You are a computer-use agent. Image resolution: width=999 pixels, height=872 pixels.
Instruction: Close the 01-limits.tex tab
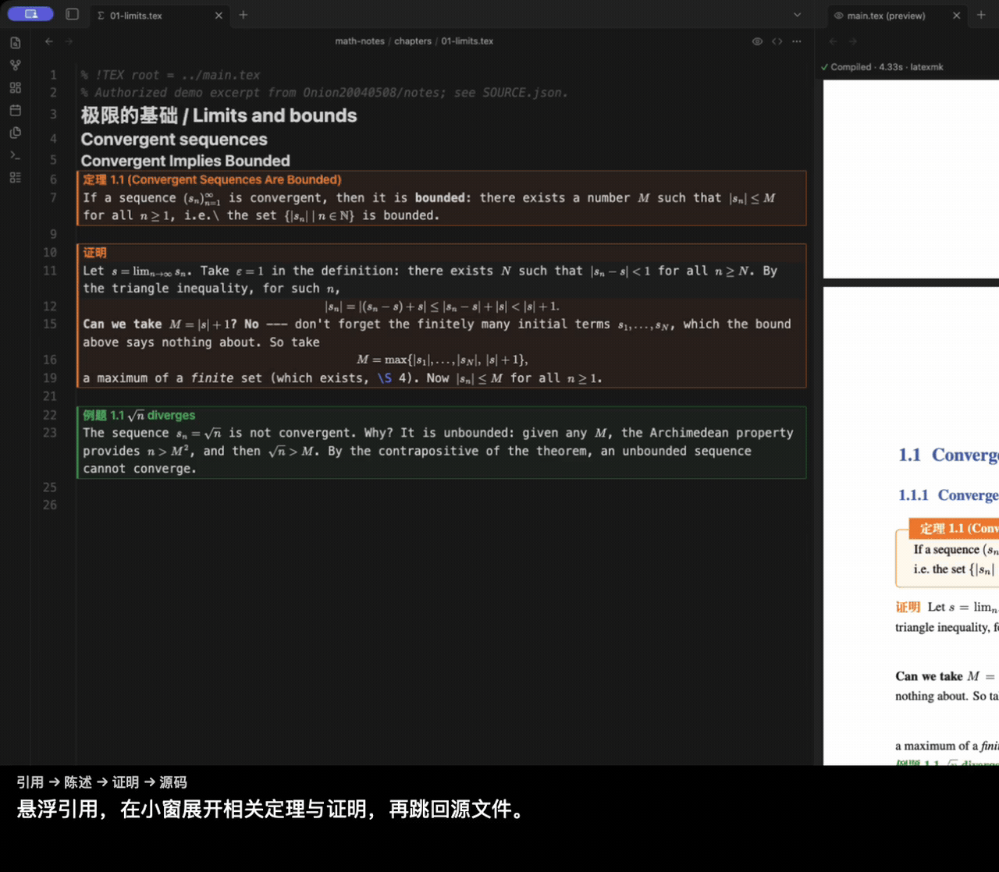pos(219,16)
